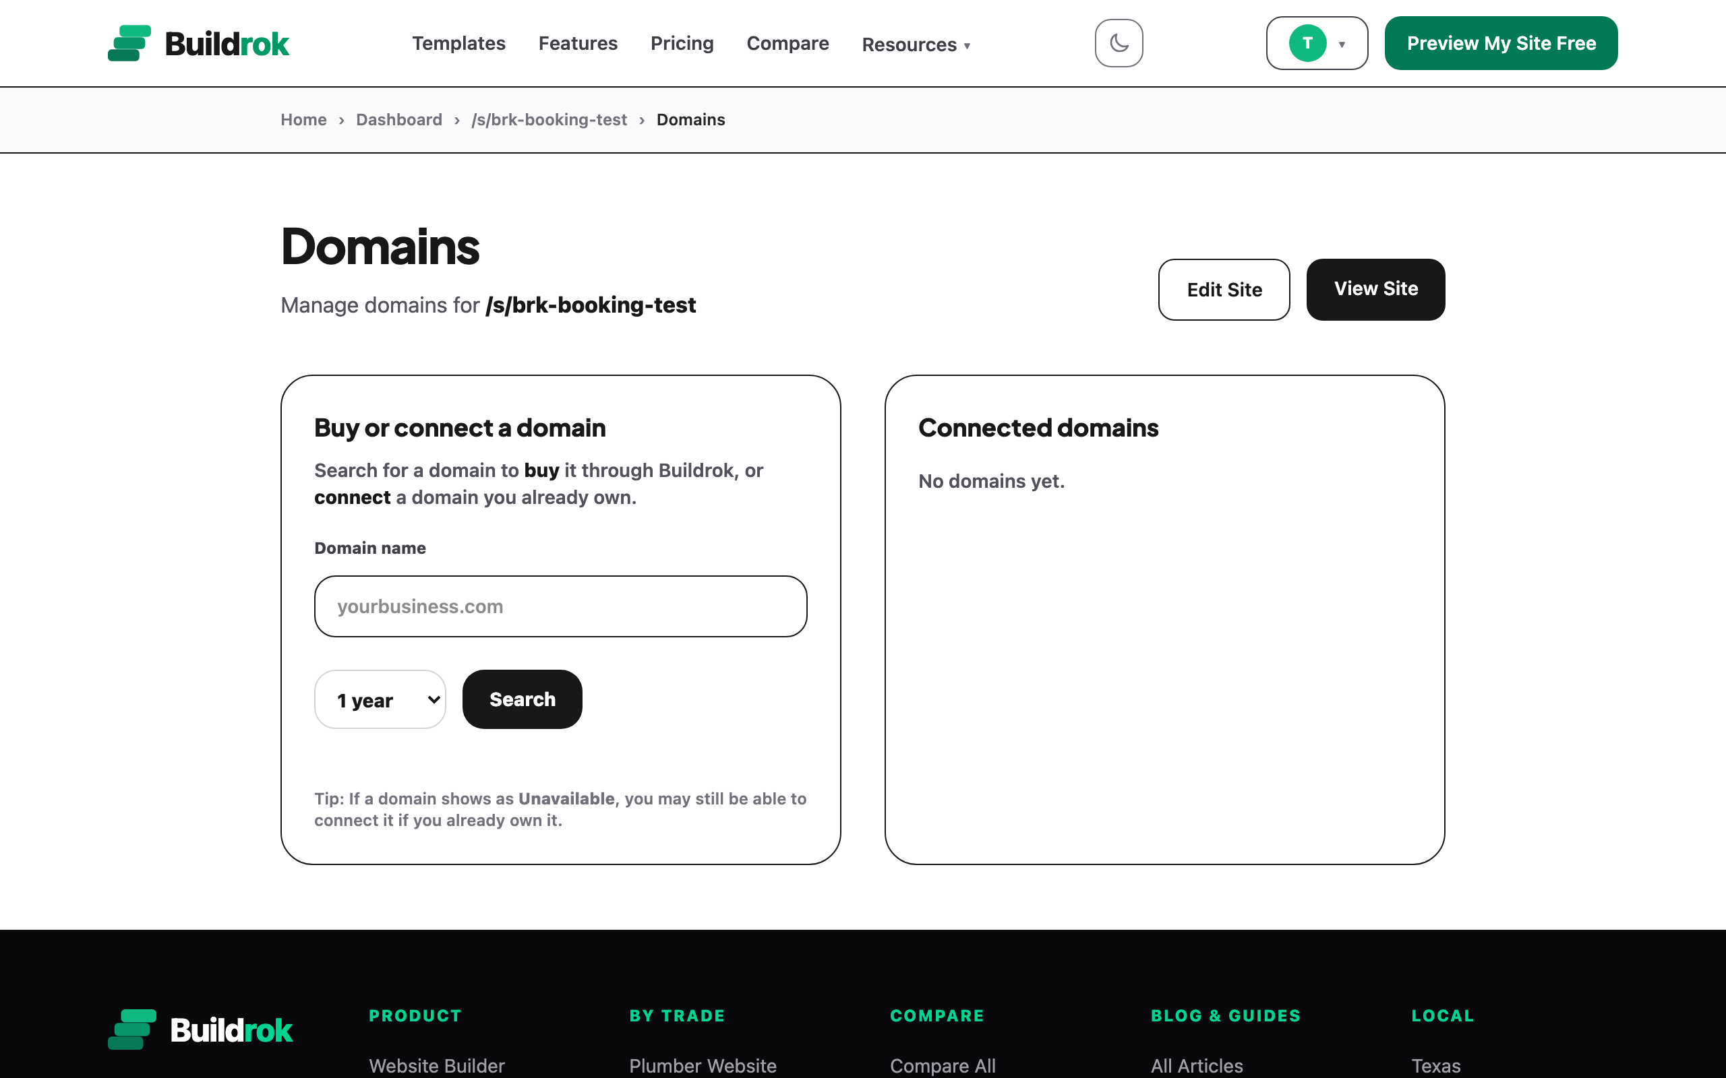Open Compare All footer link
The height and width of the screenshot is (1078, 1726).
tap(943, 1065)
